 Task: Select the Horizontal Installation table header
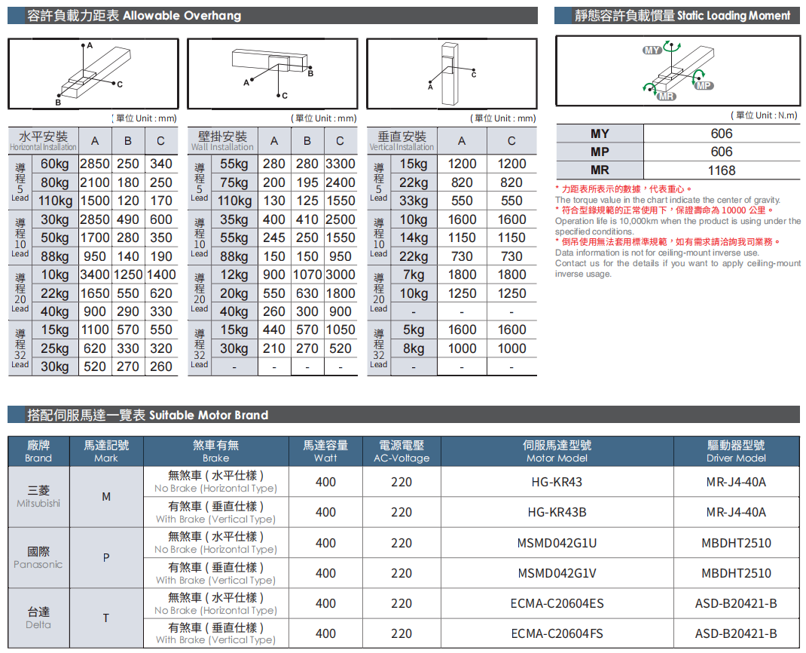pos(43,140)
